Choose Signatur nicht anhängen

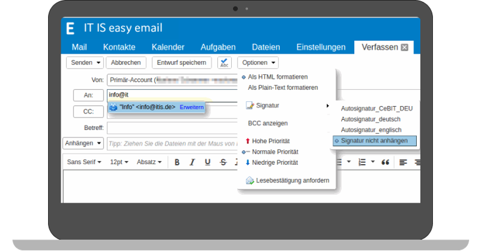point(375,140)
